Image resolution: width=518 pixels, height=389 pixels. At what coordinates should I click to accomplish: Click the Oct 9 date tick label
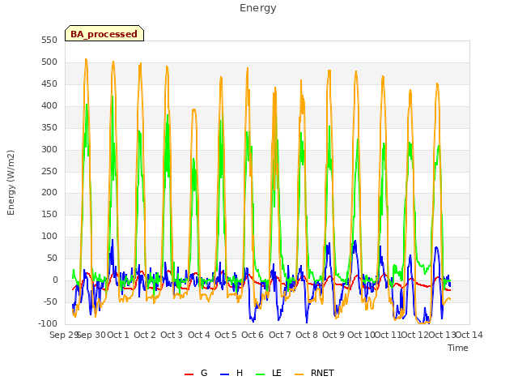coord(333,335)
